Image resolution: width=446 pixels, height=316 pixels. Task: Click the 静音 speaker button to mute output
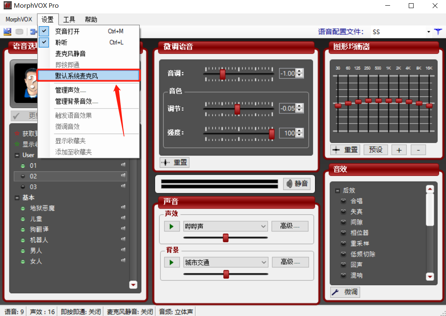[x=297, y=184]
